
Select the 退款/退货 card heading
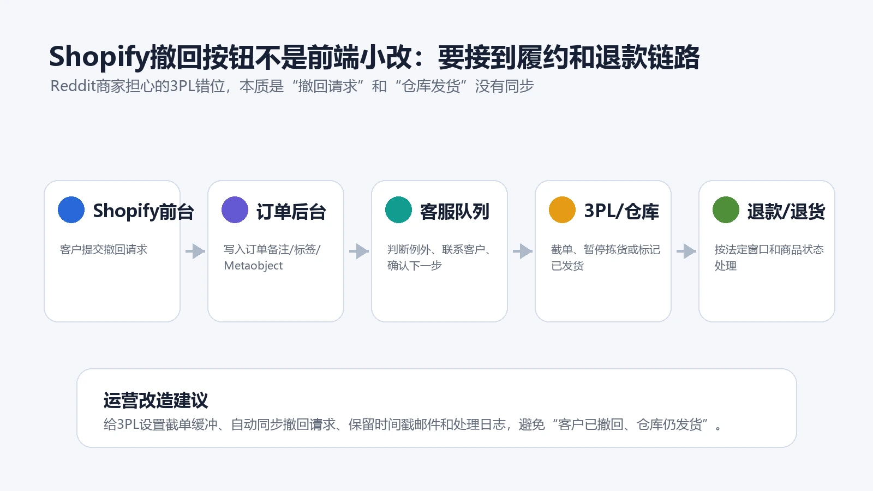coord(786,211)
